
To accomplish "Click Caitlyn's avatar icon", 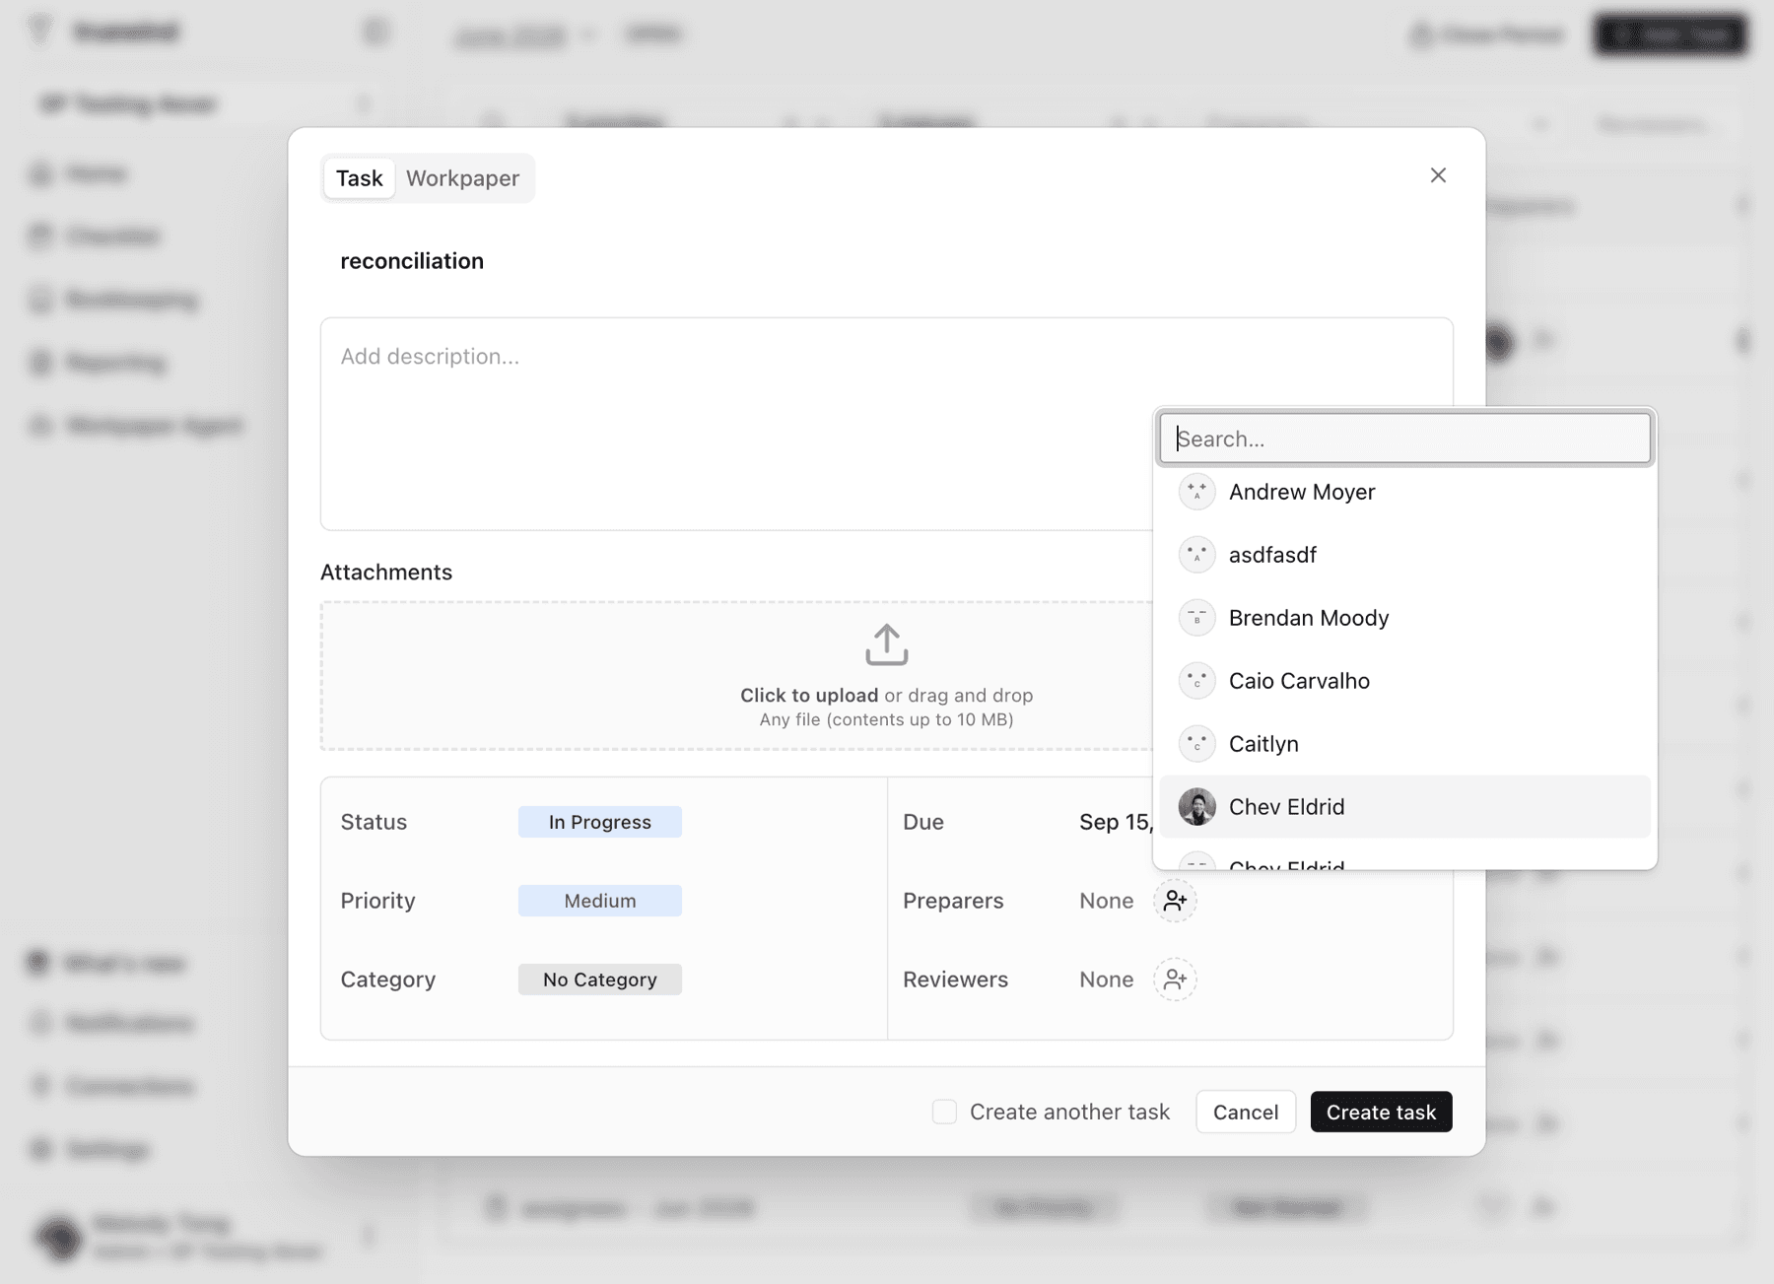I will pyautogui.click(x=1196, y=744).
